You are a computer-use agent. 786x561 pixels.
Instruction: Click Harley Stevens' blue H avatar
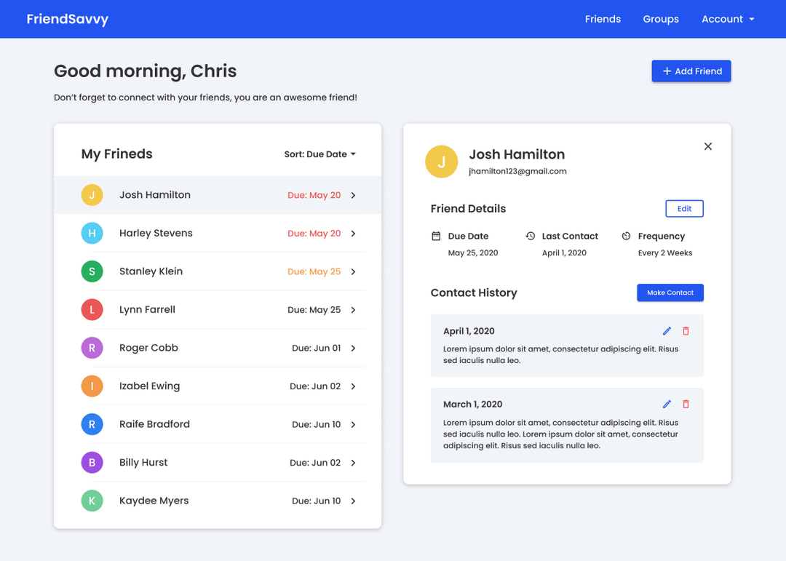point(92,234)
